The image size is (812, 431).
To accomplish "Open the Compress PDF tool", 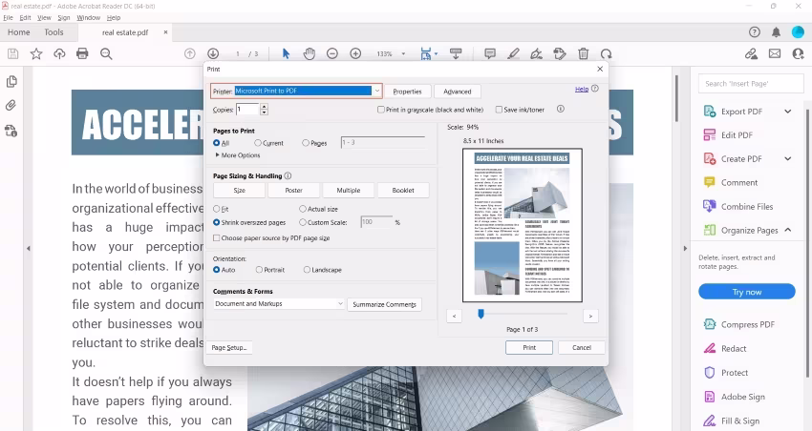I will [x=740, y=325].
